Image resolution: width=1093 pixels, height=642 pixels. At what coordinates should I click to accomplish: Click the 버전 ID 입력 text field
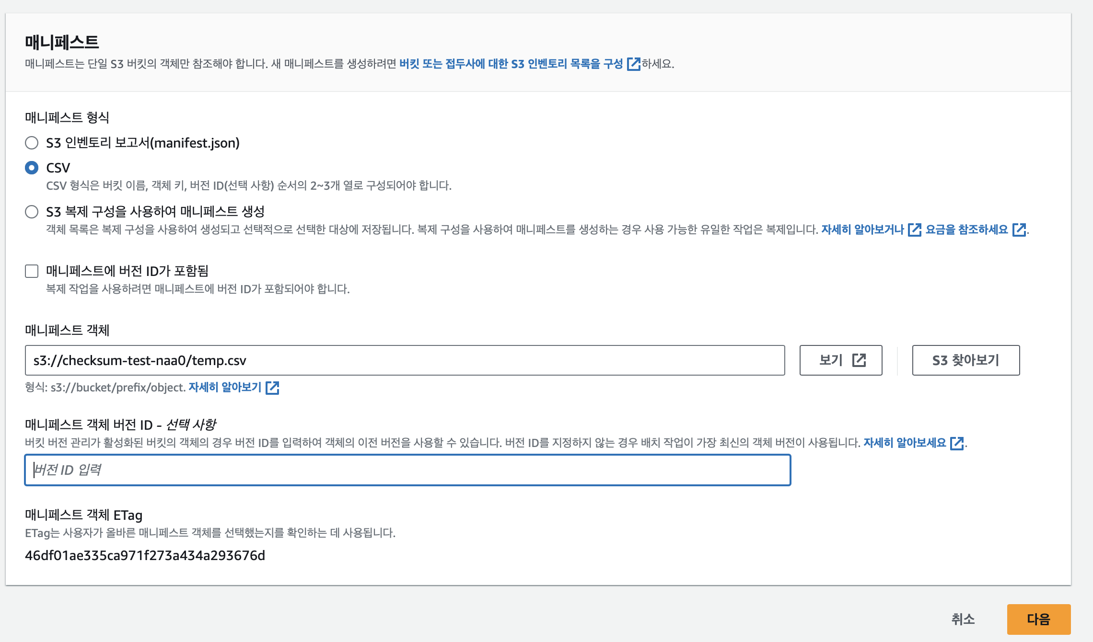point(407,470)
